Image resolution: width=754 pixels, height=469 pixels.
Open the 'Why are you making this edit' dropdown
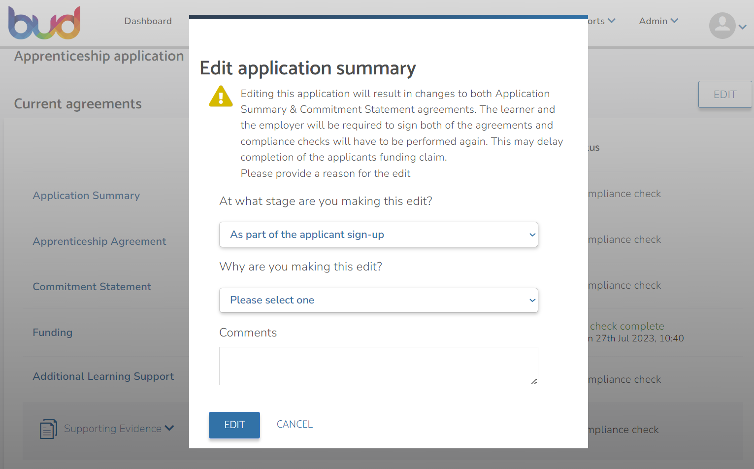point(378,300)
